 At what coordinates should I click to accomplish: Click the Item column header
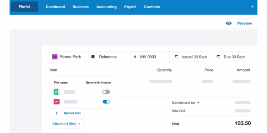coord(53,70)
